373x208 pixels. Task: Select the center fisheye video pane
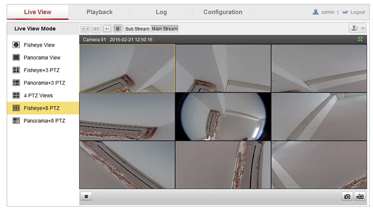[223, 116]
